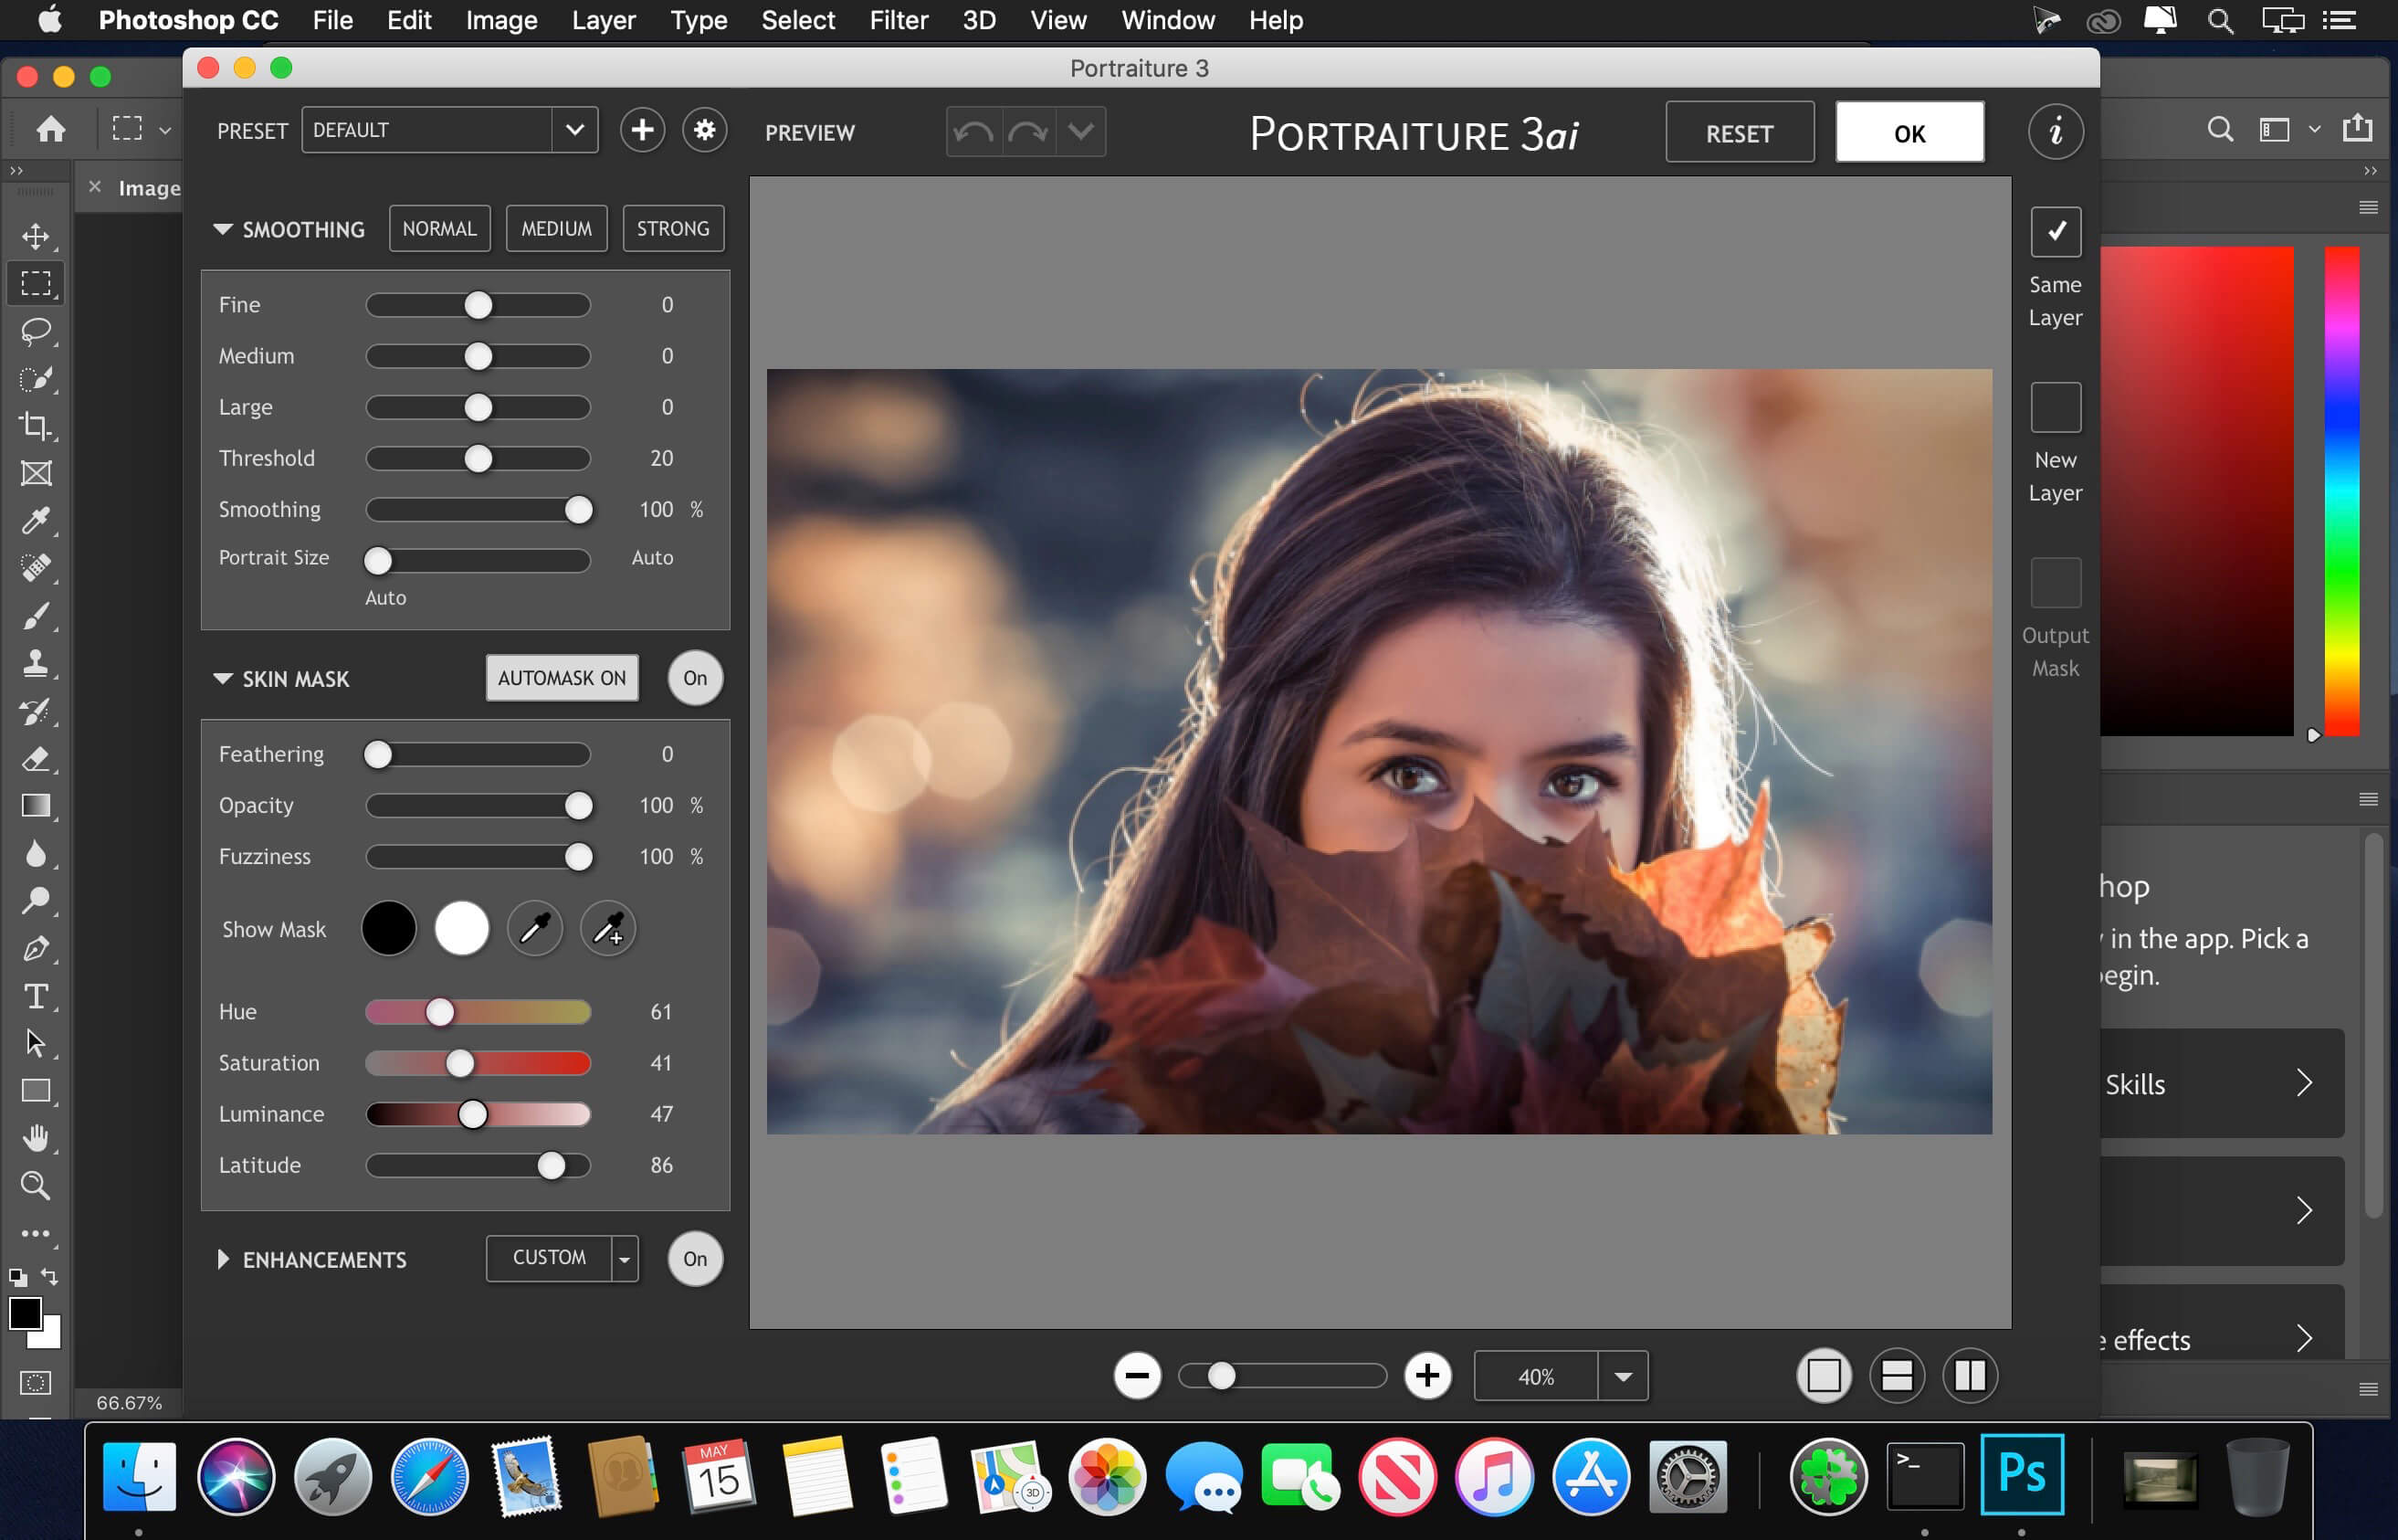Viewport: 2398px width, 1540px height.
Task: Toggle Same Layer output checkbox
Action: 2056,229
